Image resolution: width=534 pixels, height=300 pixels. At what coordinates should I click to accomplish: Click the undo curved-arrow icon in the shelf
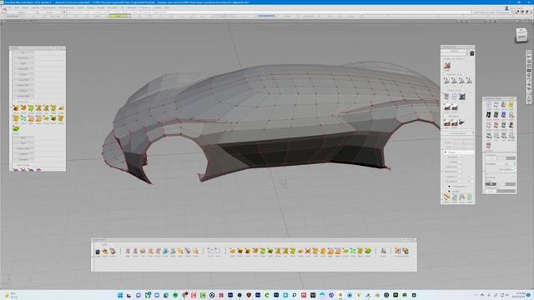click(210, 251)
